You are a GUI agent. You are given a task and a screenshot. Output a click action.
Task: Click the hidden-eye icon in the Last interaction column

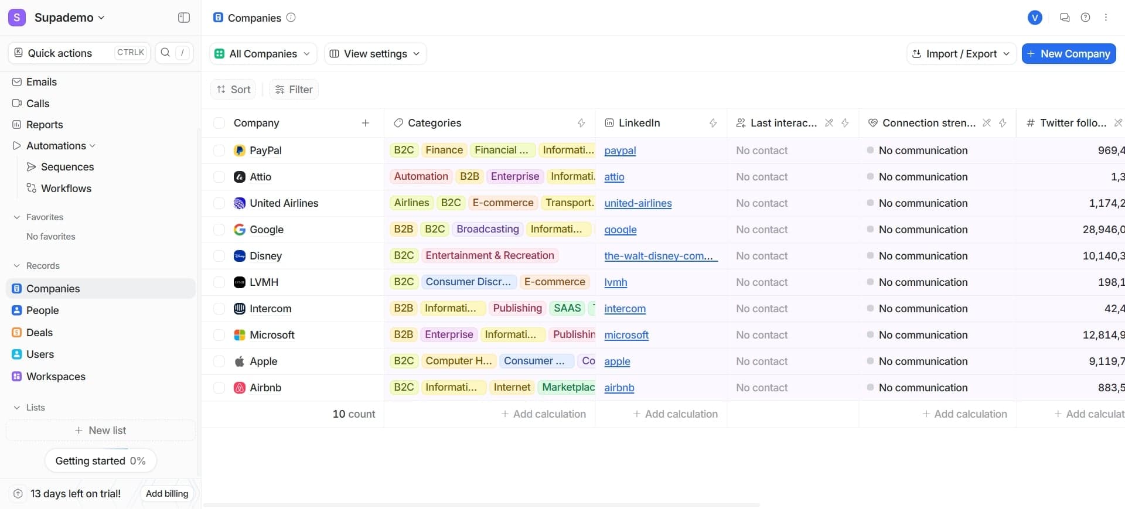(x=829, y=123)
